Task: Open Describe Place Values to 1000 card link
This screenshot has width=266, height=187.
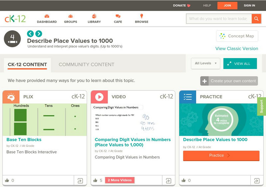Action: (x=215, y=140)
